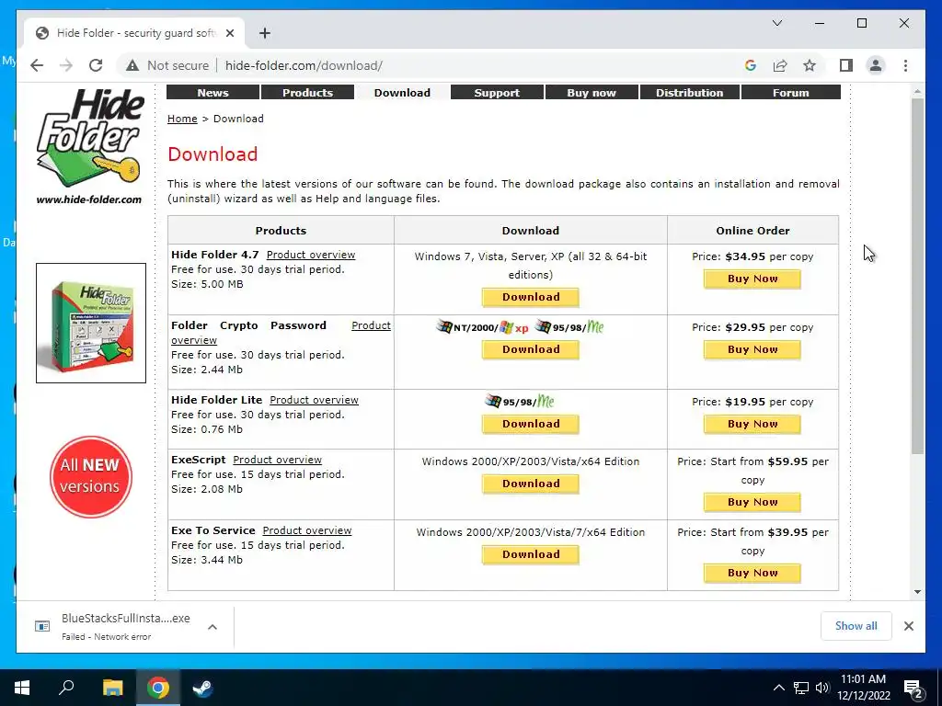Open the Products navigation tab
942x706 pixels.
[307, 93]
